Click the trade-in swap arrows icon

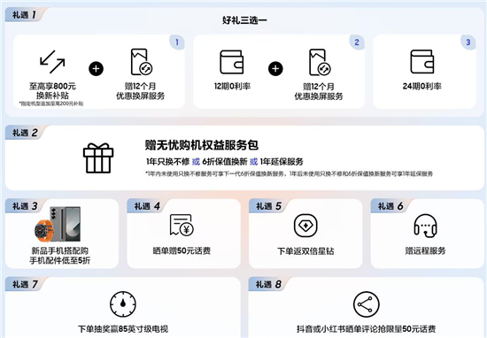pos(52,62)
